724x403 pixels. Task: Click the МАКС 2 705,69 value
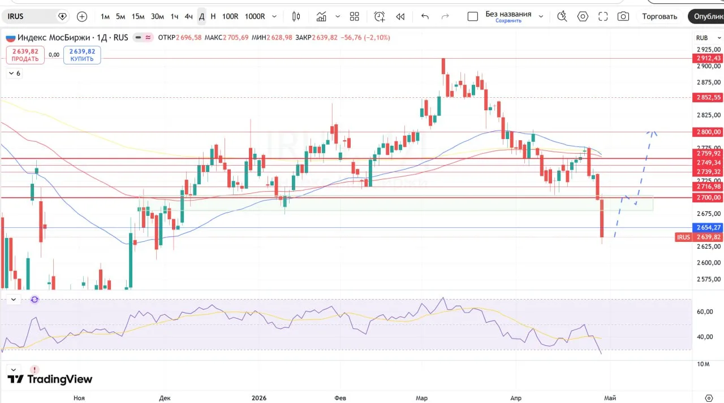[x=226, y=38]
